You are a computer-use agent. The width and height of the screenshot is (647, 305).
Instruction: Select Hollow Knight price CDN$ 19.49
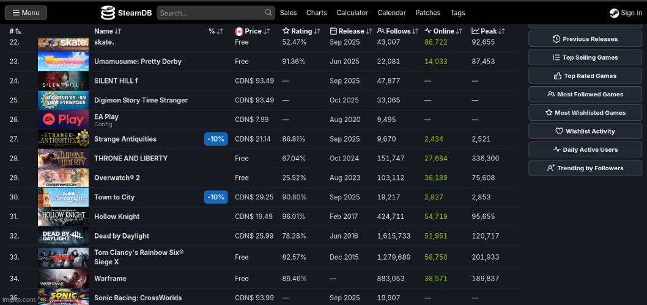click(254, 217)
